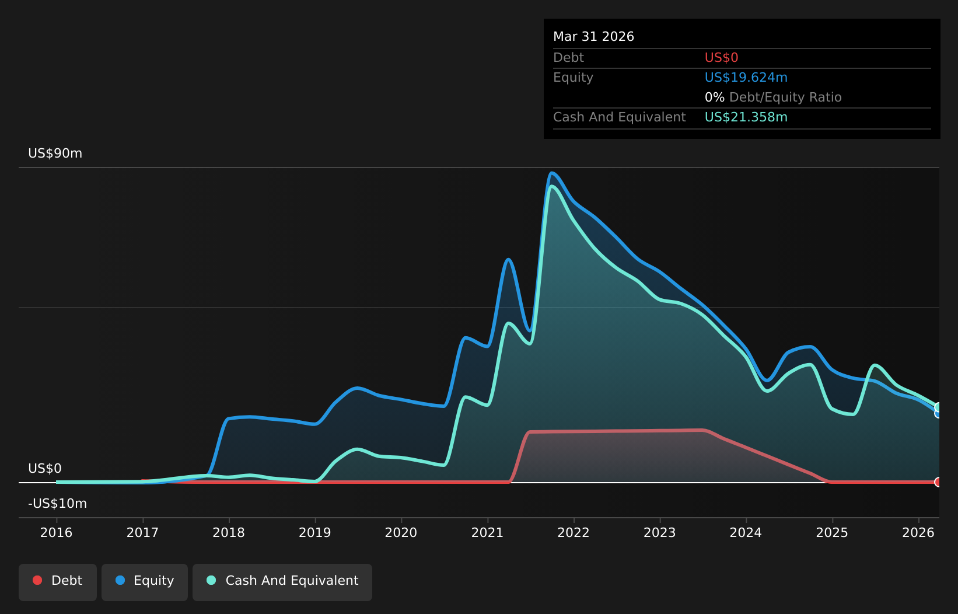The image size is (958, 614).
Task: Click the 2020 x-axis label
Action: 401,532
